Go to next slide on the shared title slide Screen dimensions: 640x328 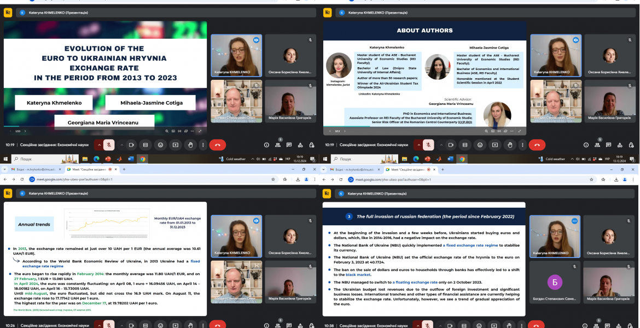25,131
